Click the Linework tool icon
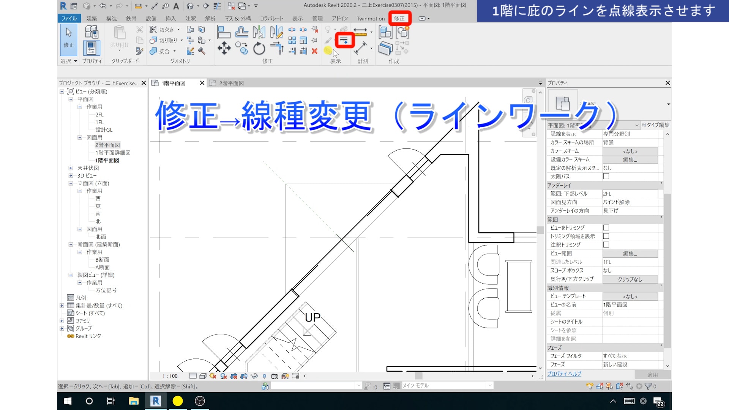The image size is (729, 410). point(344,40)
